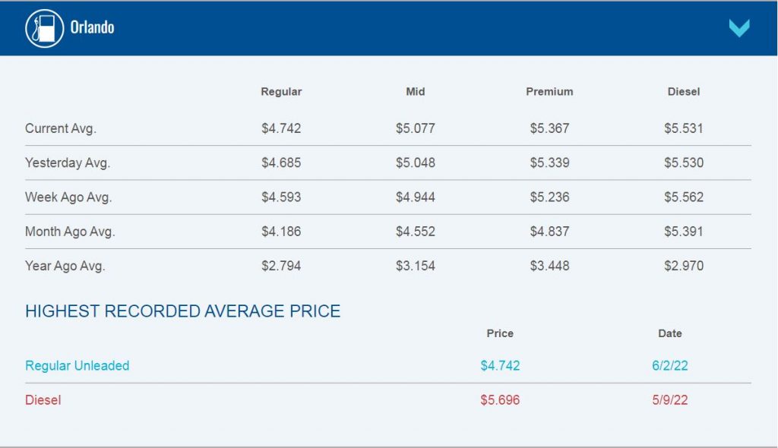This screenshot has height=448, width=778.
Task: Click the gas pump icon
Action: click(45, 28)
